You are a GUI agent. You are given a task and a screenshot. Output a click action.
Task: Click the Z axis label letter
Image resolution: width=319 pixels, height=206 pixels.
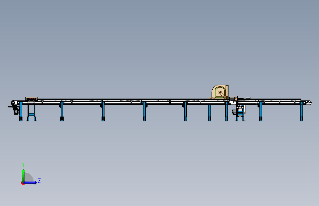click(39, 180)
